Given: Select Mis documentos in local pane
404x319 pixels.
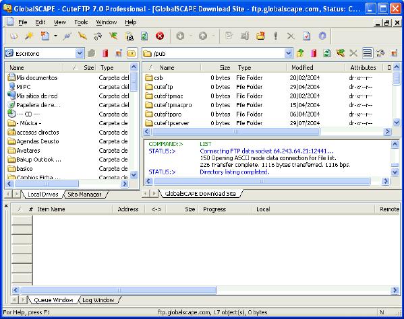Looking at the screenshot, I should [x=33, y=77].
